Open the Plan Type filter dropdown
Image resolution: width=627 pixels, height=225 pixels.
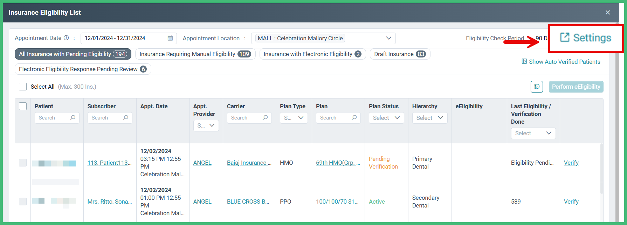click(294, 118)
